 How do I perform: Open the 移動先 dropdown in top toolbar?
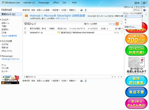tap(73, 10)
